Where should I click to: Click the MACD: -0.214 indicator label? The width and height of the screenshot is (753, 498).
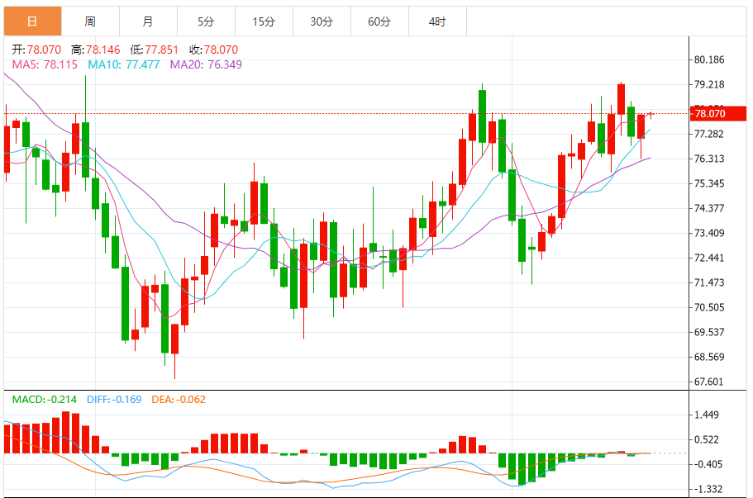pos(45,400)
